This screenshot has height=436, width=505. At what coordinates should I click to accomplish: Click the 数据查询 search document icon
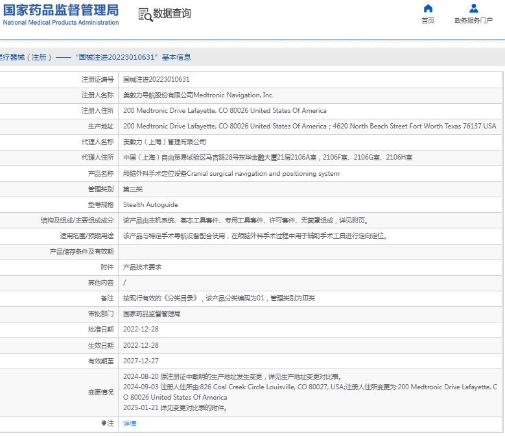tap(146, 15)
